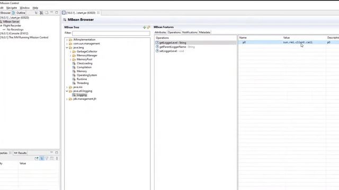Select The JVM Running Mission Control
Image resolution: width=339 pixels, height=190 pixels.
point(24,37)
